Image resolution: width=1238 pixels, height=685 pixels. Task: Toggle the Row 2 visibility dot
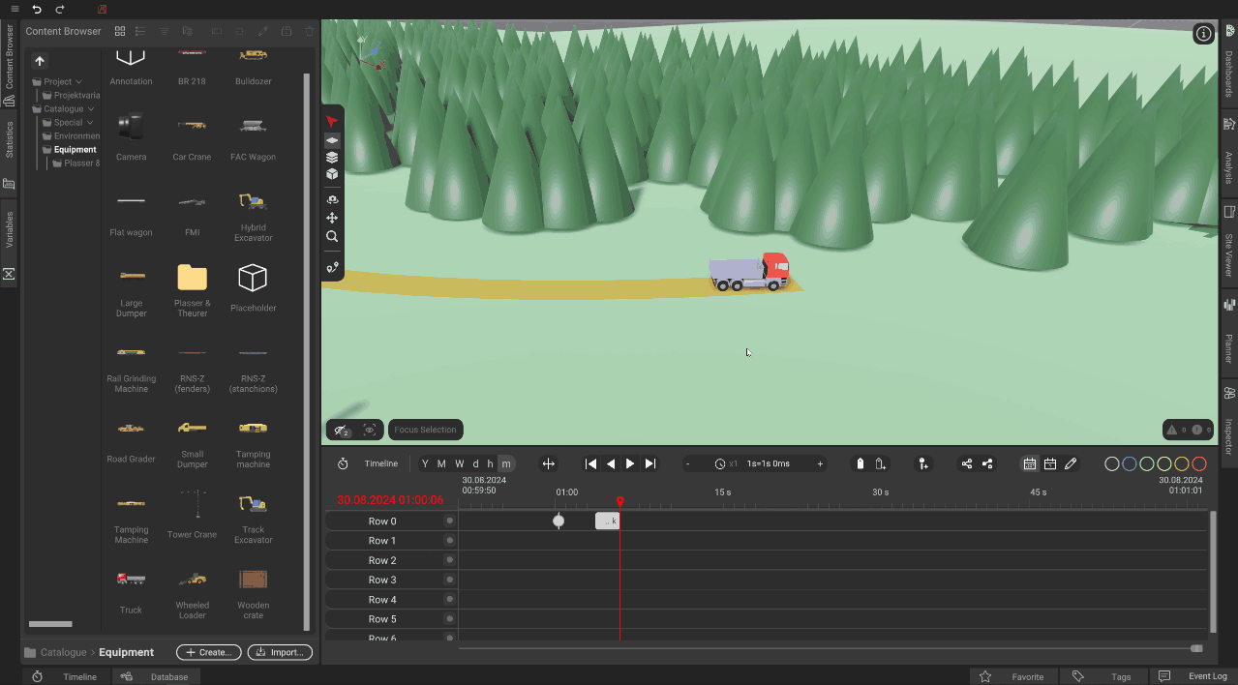[x=449, y=560]
